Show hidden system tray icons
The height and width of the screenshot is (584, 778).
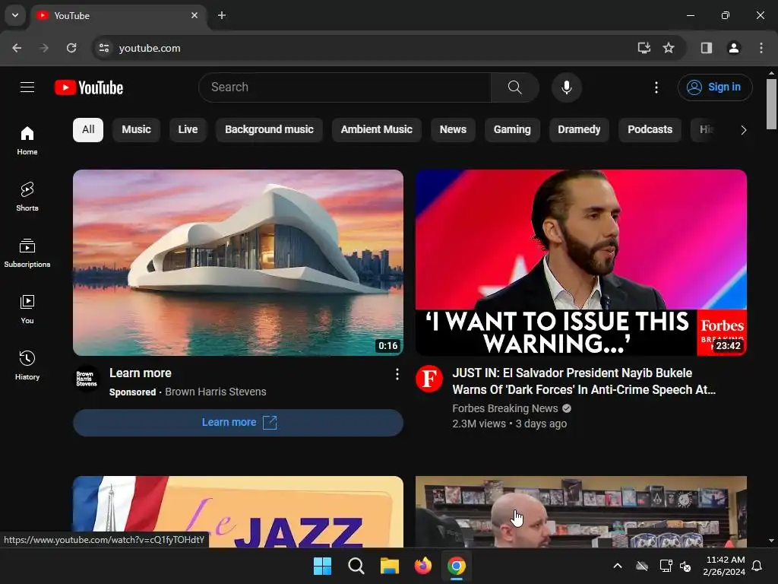618,566
